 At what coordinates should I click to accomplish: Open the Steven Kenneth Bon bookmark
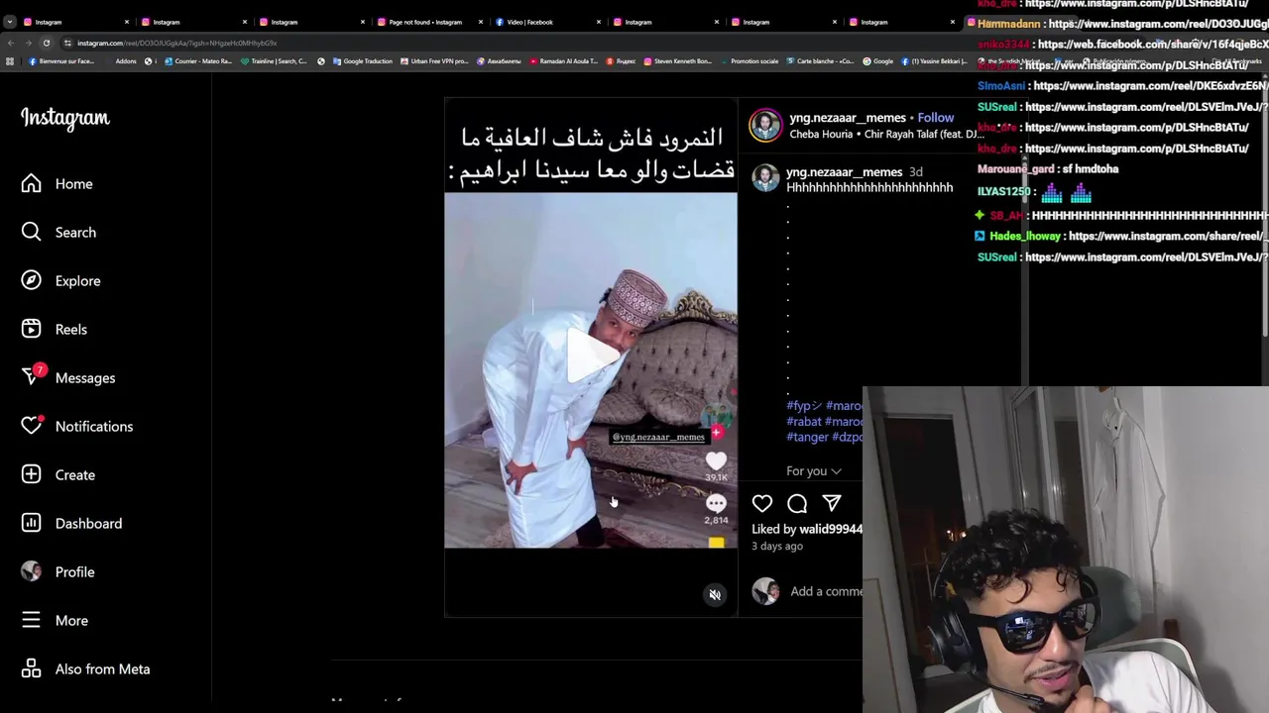click(x=677, y=61)
